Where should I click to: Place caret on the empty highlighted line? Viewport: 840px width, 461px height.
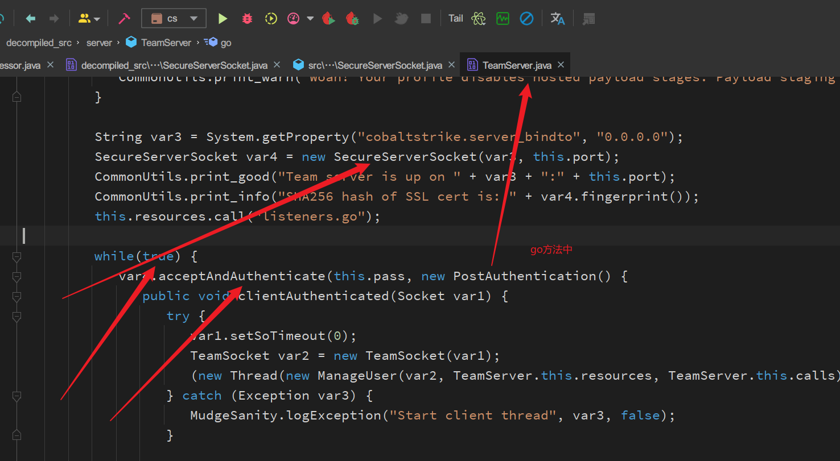(420, 236)
